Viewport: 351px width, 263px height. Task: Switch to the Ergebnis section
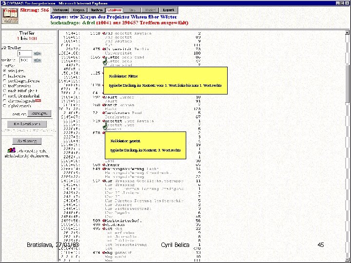[x=114, y=10]
